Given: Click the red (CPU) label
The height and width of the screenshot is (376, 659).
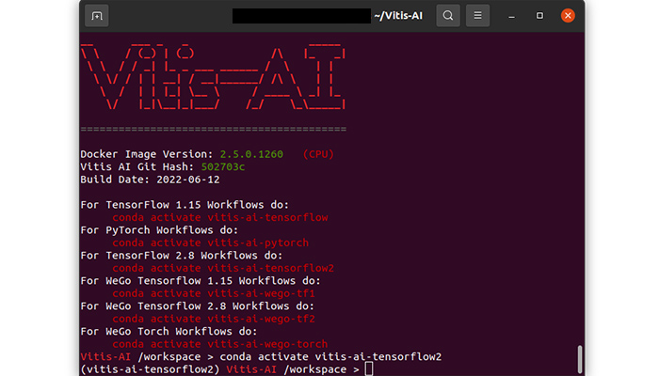Looking at the screenshot, I should click(318, 154).
